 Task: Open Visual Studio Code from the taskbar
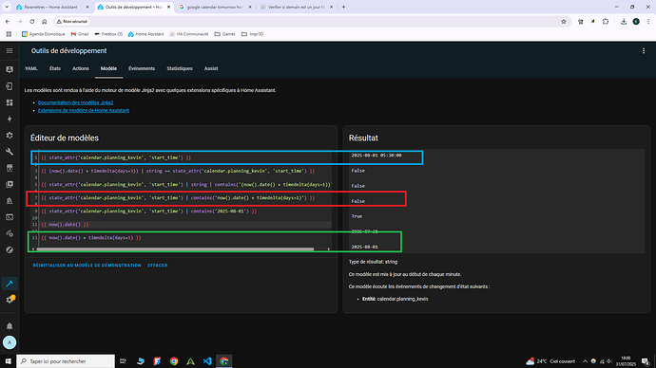point(207,361)
